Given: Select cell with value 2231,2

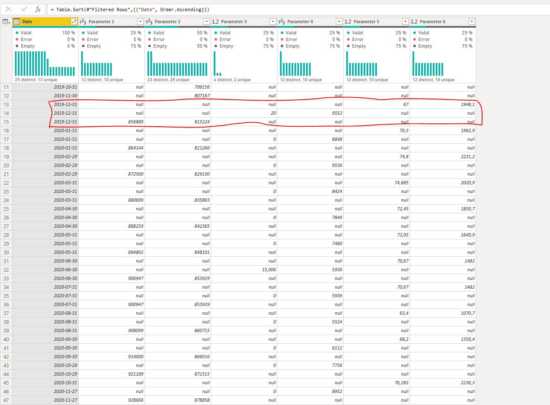Looking at the screenshot, I should [x=443, y=157].
